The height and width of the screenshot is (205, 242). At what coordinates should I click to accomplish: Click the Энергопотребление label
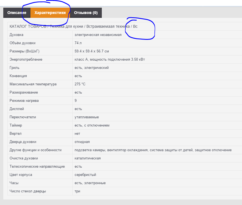pyautogui.click(x=26, y=60)
